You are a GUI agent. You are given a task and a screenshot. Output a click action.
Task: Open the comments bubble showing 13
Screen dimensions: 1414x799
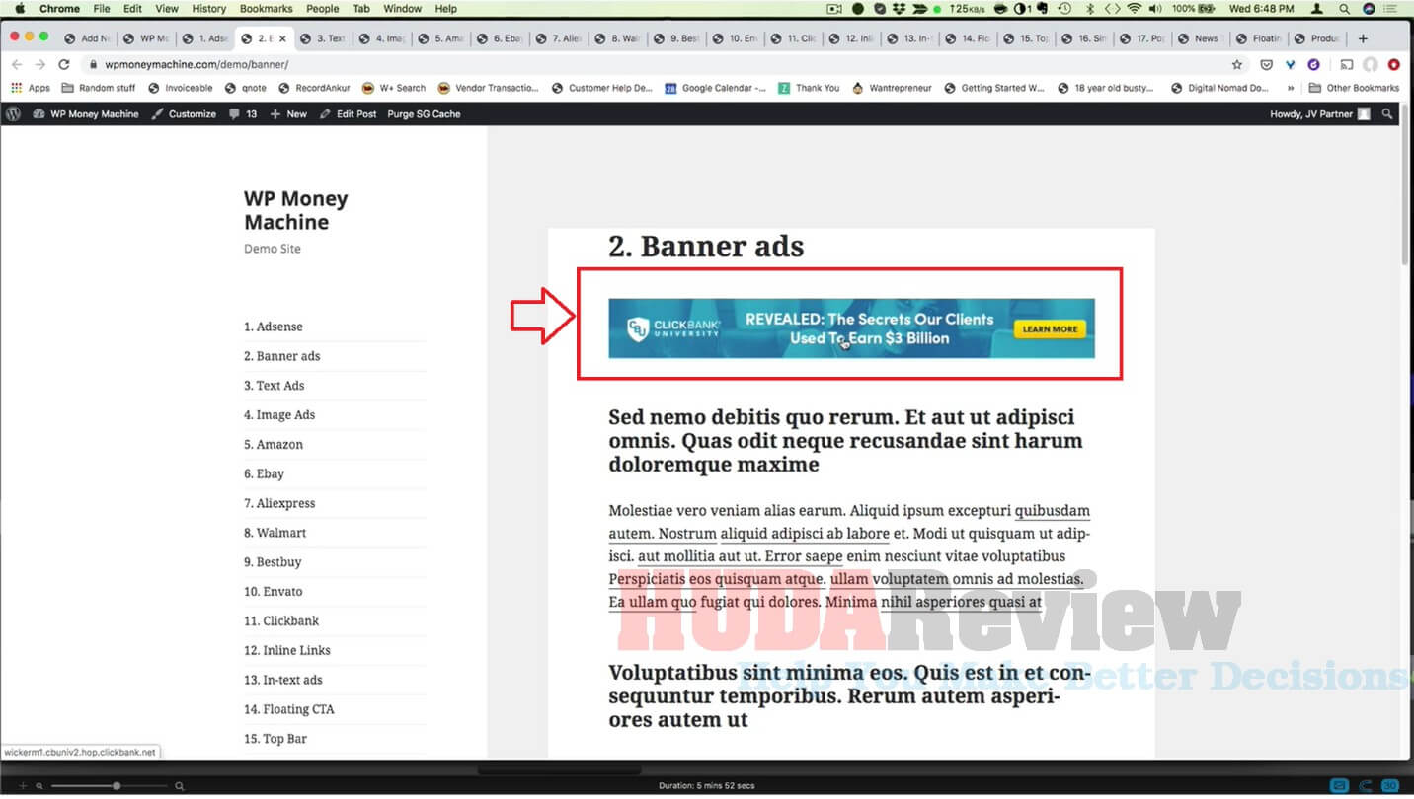click(x=243, y=113)
